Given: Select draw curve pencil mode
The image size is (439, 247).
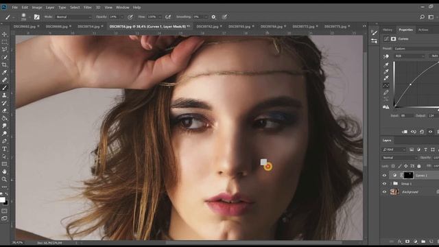Looking at the screenshot, I should pyautogui.click(x=386, y=93).
